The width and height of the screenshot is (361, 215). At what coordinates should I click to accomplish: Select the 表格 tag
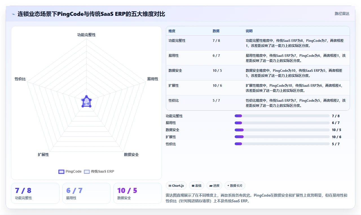197,186
